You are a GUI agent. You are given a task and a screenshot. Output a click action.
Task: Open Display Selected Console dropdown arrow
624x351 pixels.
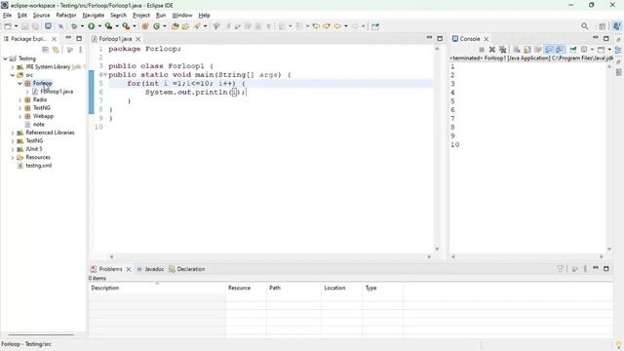click(592, 50)
